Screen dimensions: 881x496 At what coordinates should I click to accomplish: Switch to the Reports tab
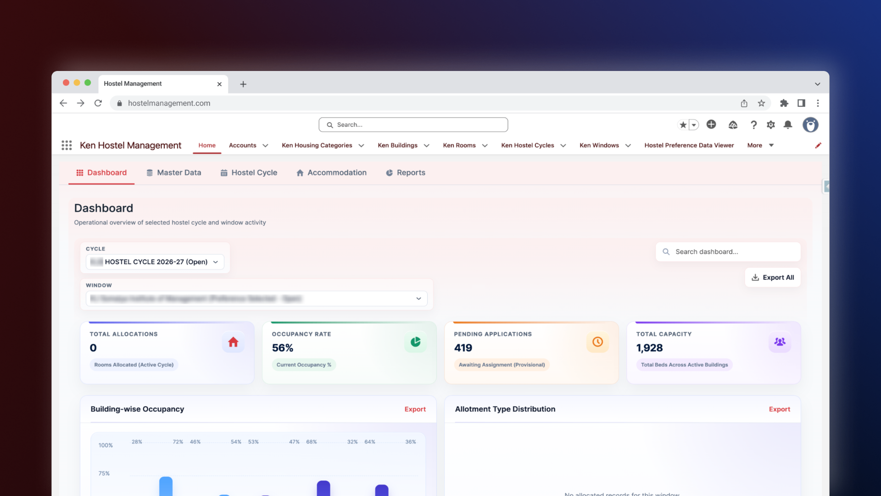(x=406, y=173)
